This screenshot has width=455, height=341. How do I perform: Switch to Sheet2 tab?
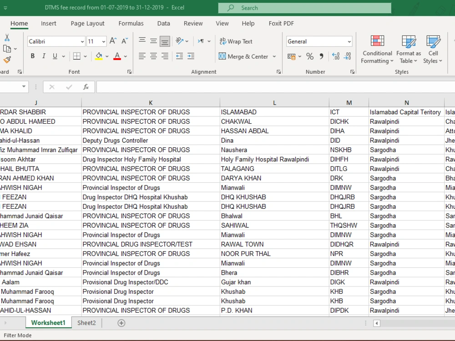86,323
